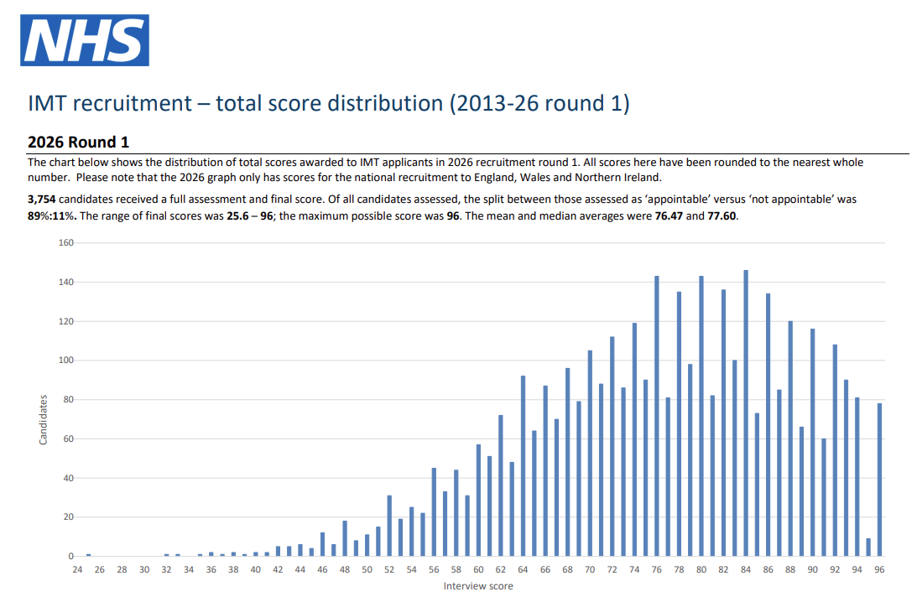This screenshot has width=917, height=607.
Task: Click the bold 76.47 mean value
Action: click(x=670, y=215)
